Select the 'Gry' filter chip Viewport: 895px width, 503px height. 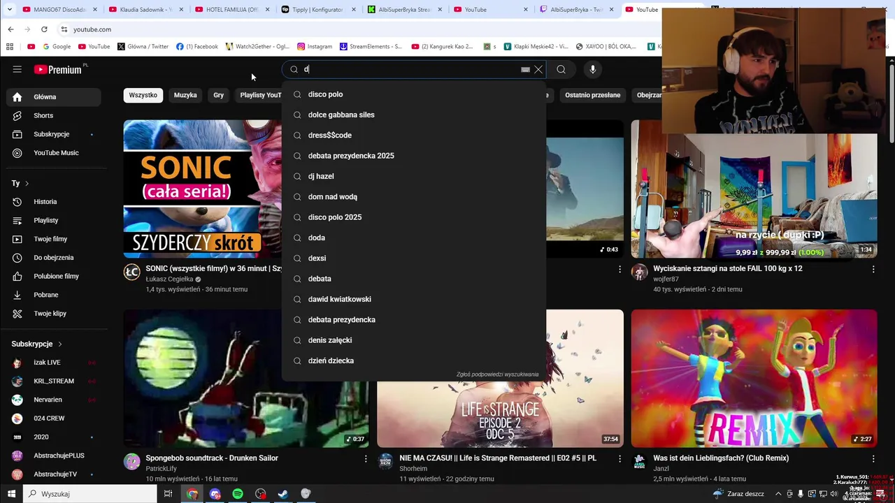[x=219, y=95]
